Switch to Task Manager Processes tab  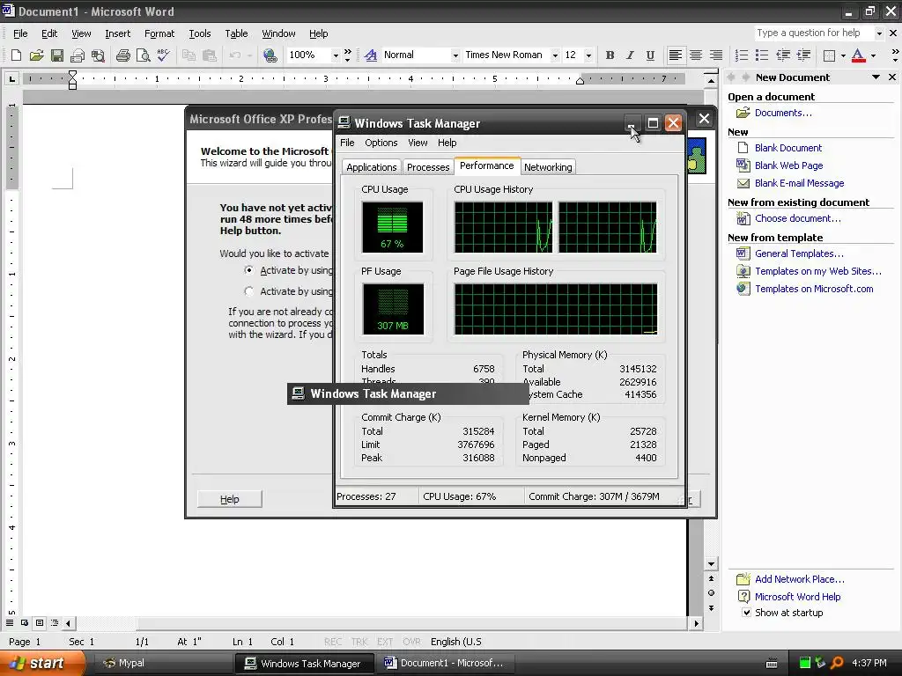coord(428,166)
